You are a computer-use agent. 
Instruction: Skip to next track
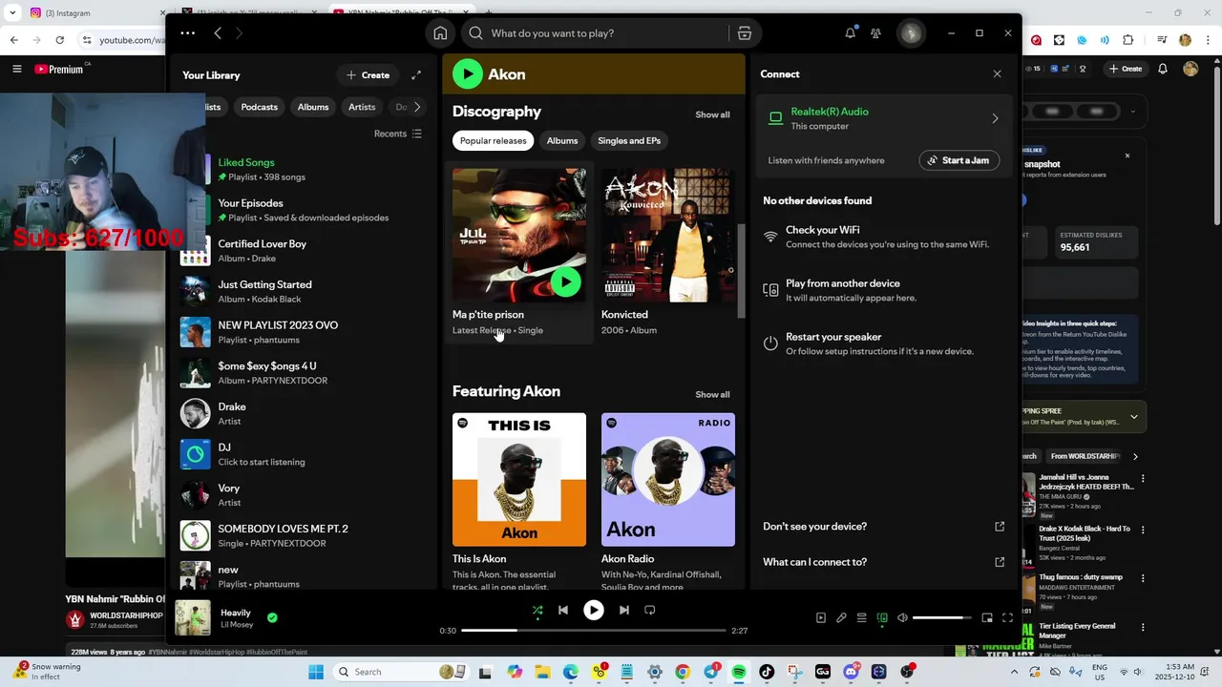(624, 610)
